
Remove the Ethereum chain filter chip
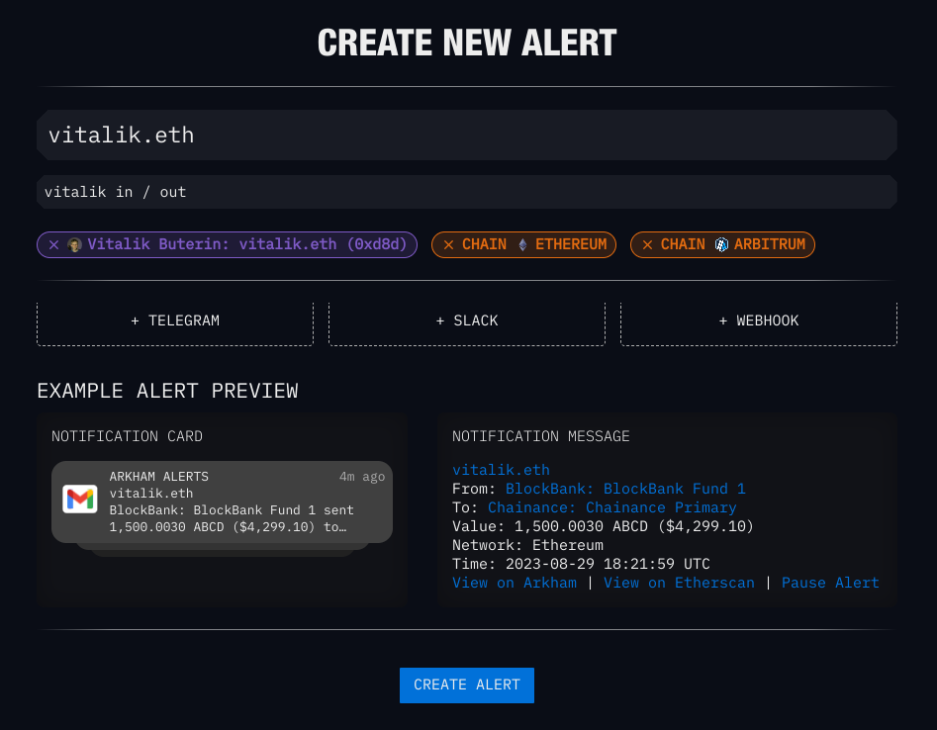tap(449, 245)
